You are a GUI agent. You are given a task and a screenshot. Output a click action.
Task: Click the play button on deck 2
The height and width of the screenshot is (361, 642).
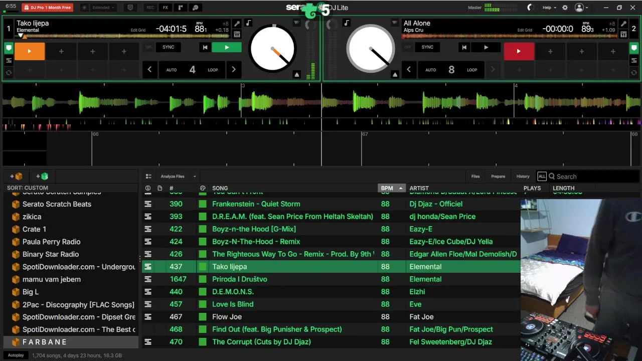(x=486, y=47)
